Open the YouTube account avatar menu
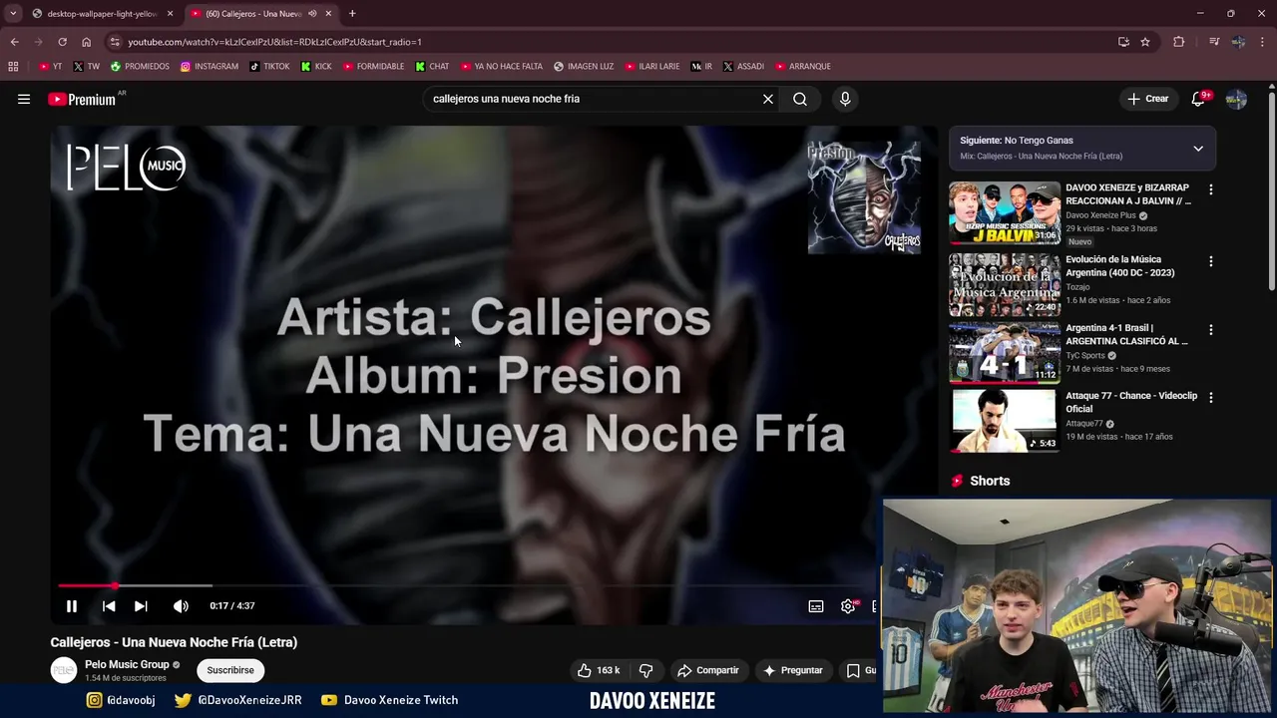Image resolution: width=1277 pixels, height=718 pixels. [x=1236, y=99]
